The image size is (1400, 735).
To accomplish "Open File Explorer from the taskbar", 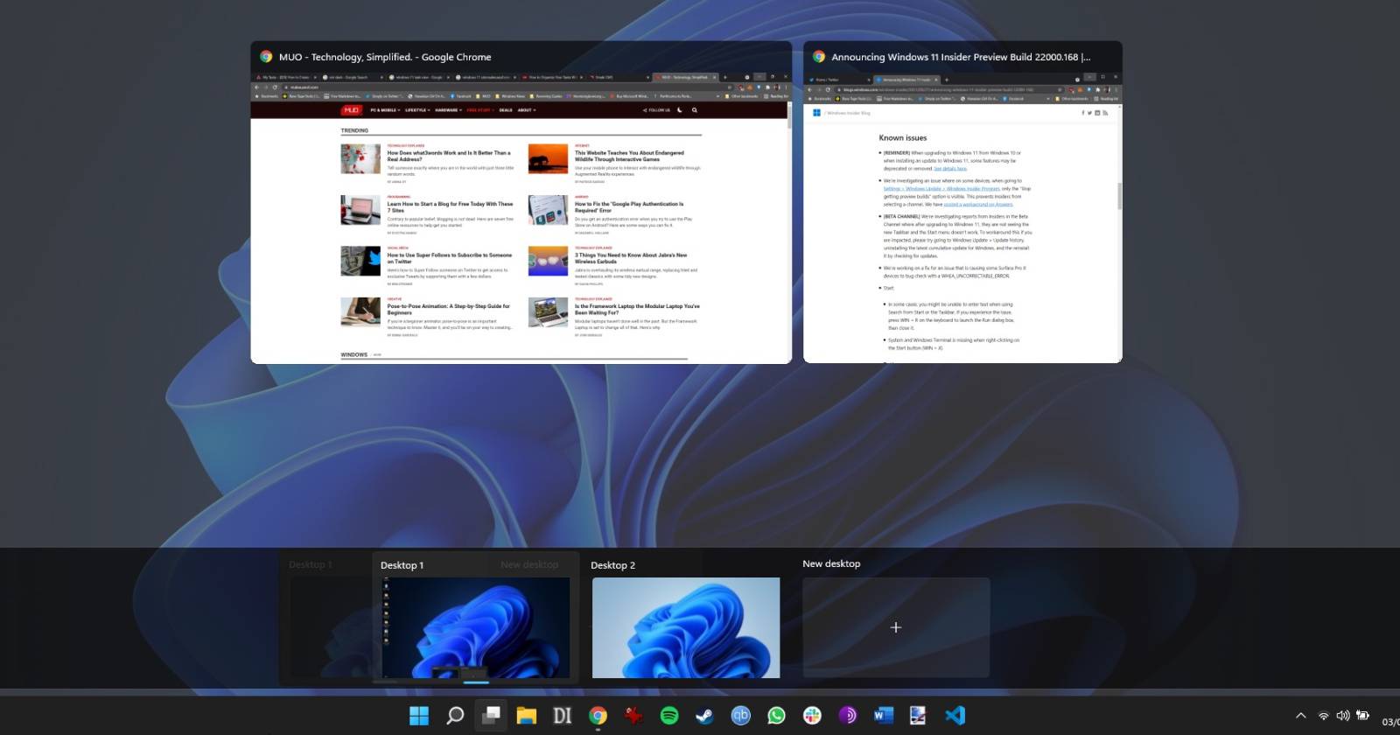I will point(526,716).
